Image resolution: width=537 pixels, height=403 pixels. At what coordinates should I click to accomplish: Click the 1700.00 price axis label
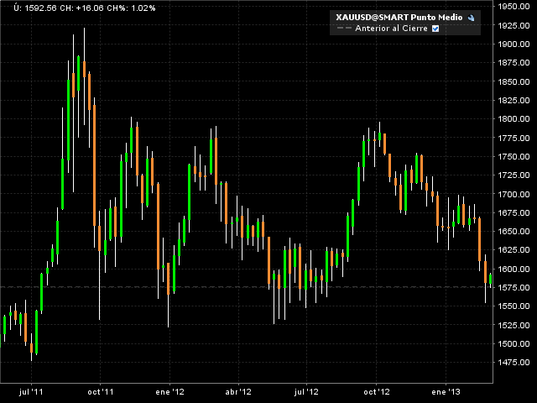[x=514, y=194]
